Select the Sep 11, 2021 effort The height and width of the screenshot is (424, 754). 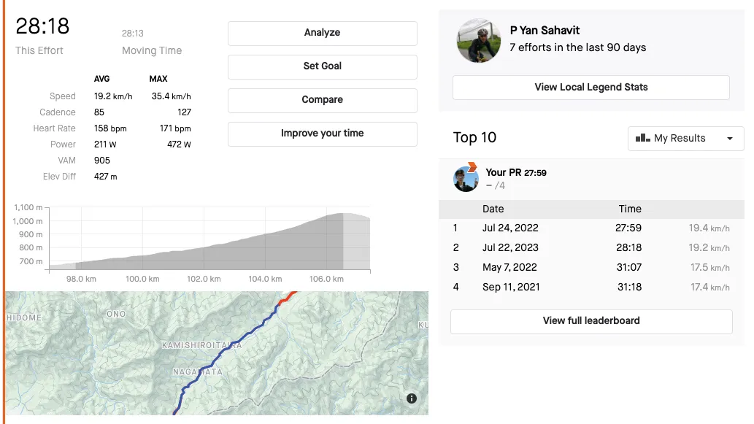(x=590, y=287)
